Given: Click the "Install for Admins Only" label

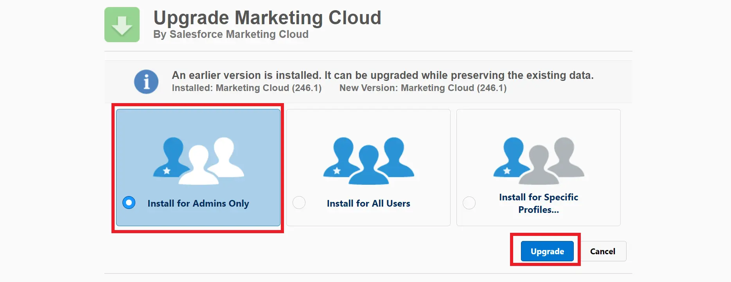Looking at the screenshot, I should 198,203.
